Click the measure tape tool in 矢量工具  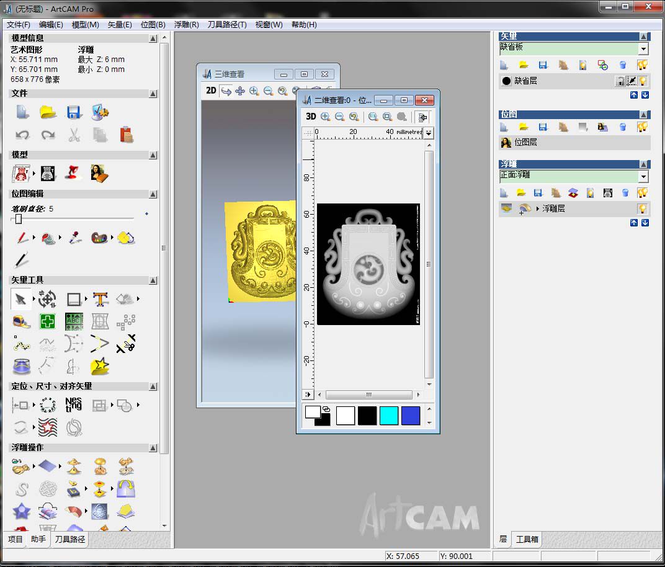[x=22, y=322]
